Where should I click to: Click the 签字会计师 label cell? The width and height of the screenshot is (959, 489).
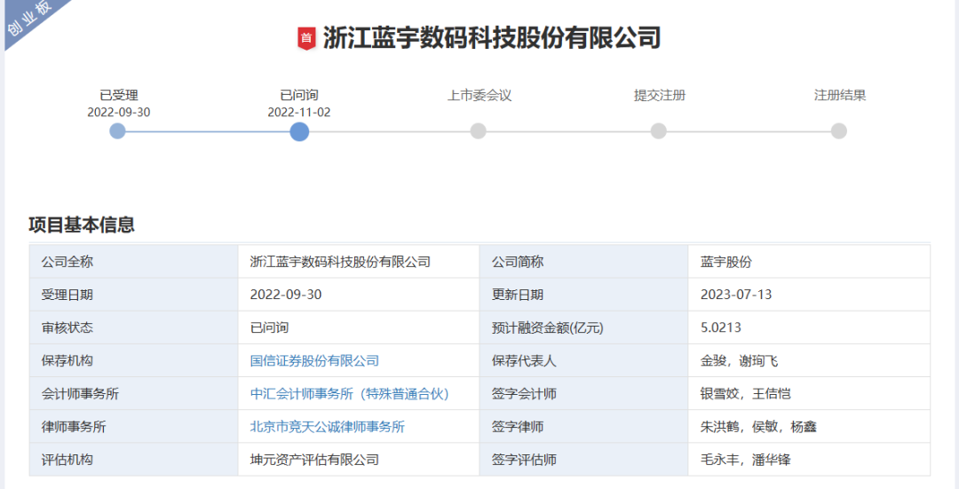(584, 394)
